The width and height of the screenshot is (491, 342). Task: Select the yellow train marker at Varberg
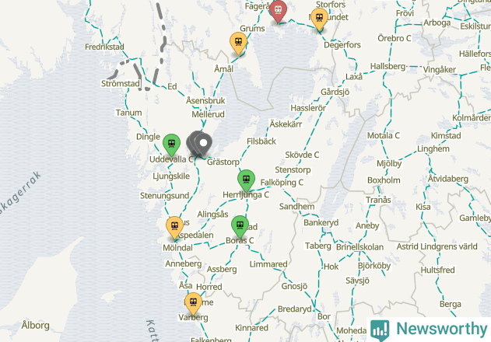[x=193, y=303]
